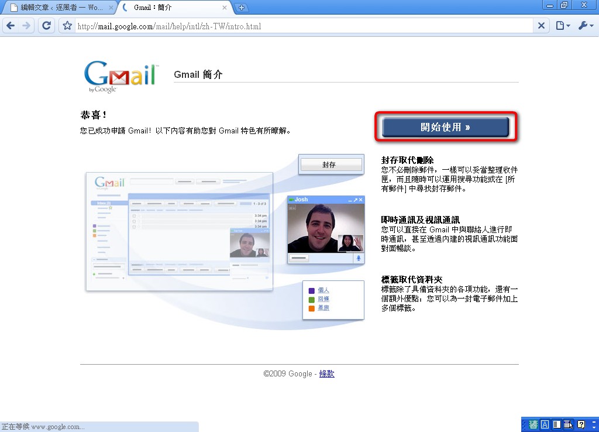
Task: Click the purple 個人 label swatch
Action: pyautogui.click(x=311, y=290)
